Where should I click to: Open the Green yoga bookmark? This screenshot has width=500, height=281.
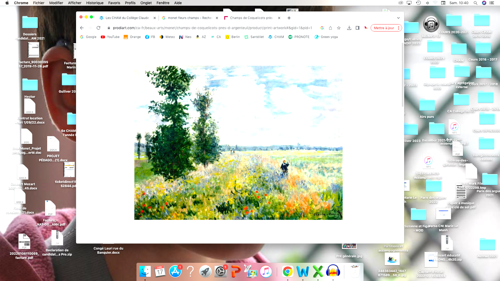pyautogui.click(x=326, y=37)
